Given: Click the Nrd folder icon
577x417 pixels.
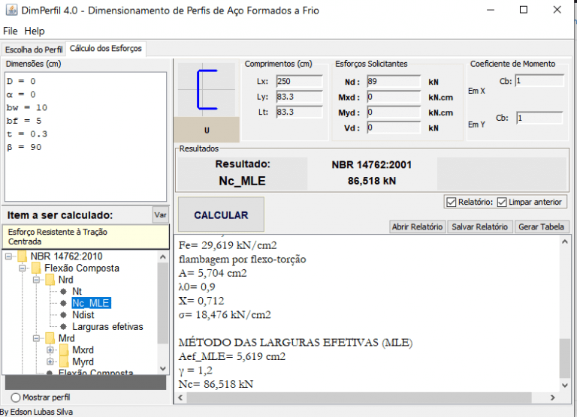Looking at the screenshot, I should [50, 280].
